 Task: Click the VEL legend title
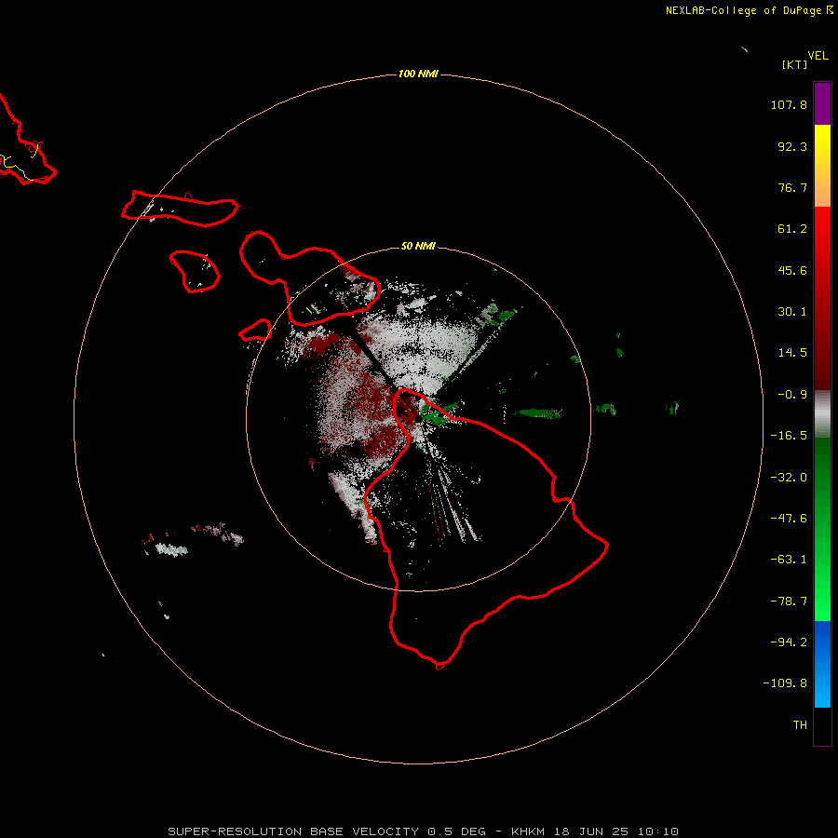818,55
